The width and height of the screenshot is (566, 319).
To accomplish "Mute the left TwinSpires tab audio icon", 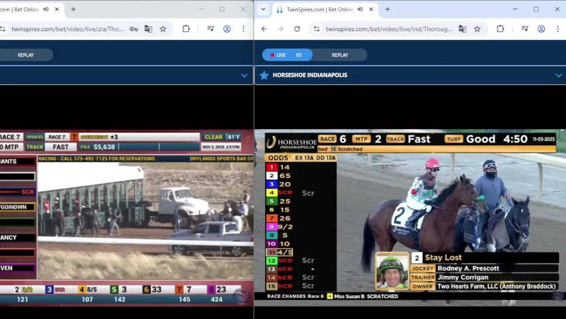I will coord(46,9).
